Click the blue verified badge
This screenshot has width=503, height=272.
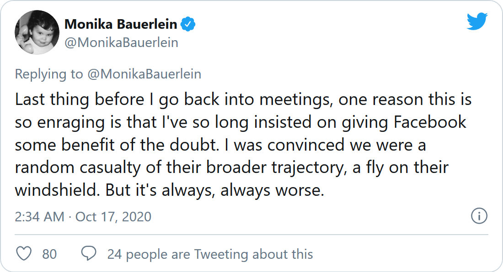[188, 24]
